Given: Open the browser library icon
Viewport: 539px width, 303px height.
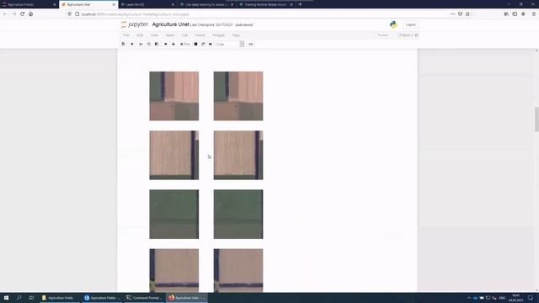Looking at the screenshot, I should [x=506, y=14].
